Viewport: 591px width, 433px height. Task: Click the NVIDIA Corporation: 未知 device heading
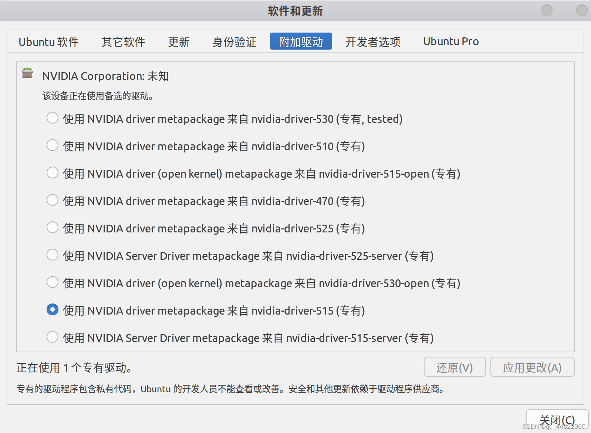[x=105, y=76]
